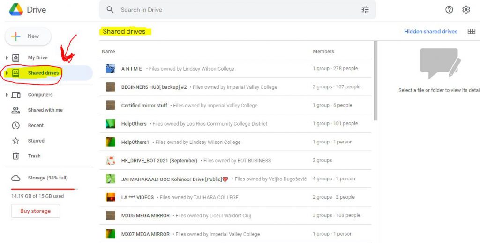Click the New button

click(x=28, y=36)
